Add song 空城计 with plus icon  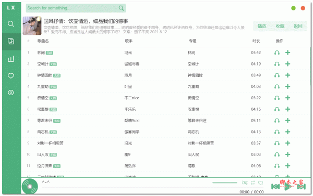[287, 64]
